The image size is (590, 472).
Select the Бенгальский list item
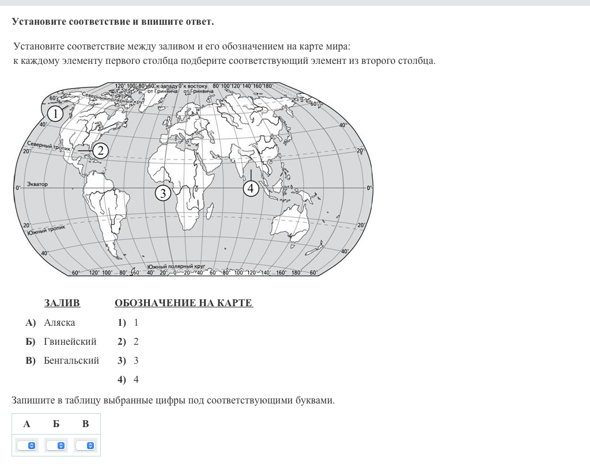(71, 360)
